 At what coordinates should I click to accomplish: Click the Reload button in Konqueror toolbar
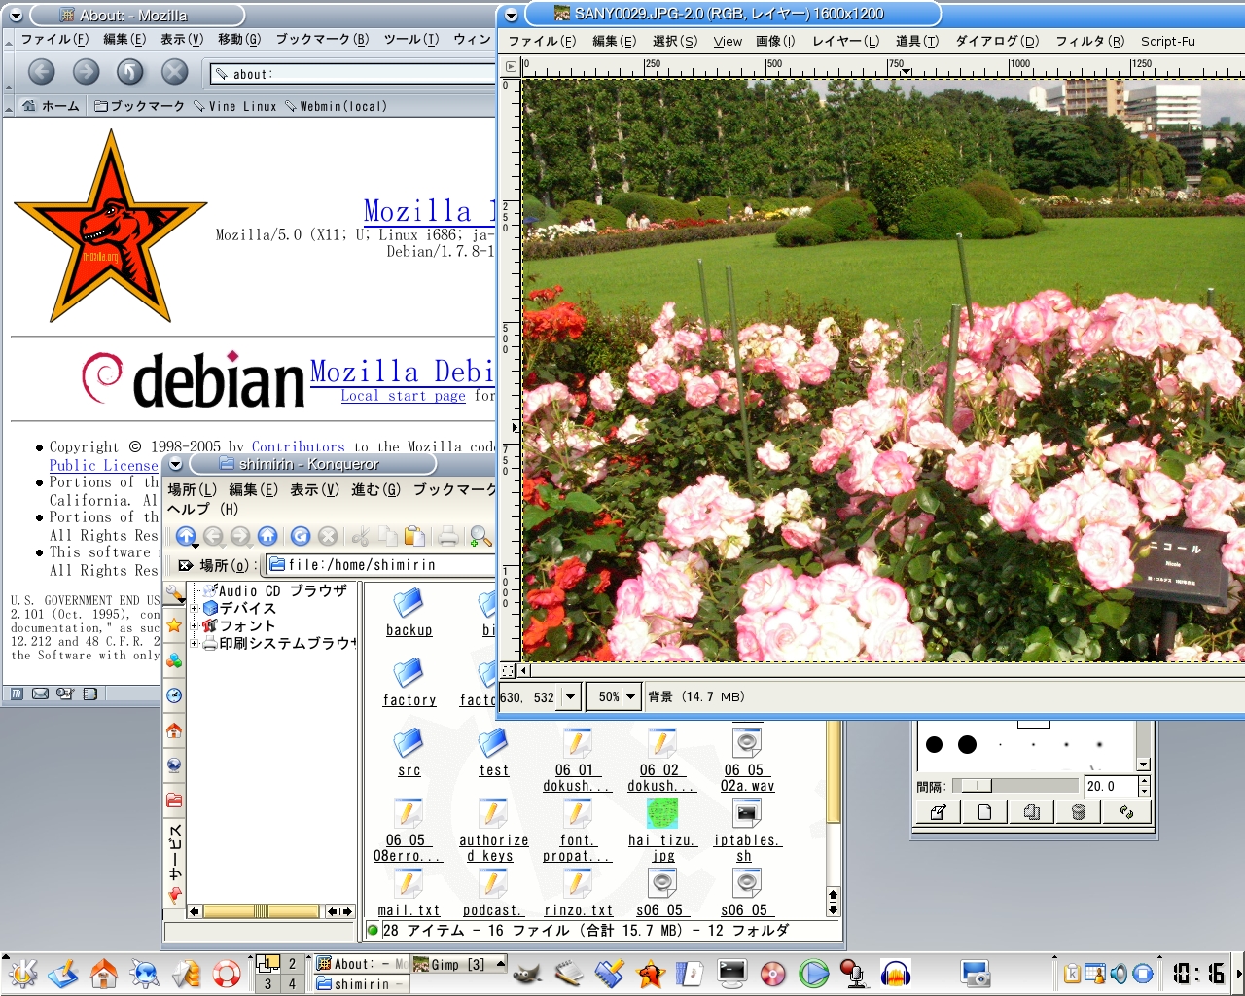point(301,536)
